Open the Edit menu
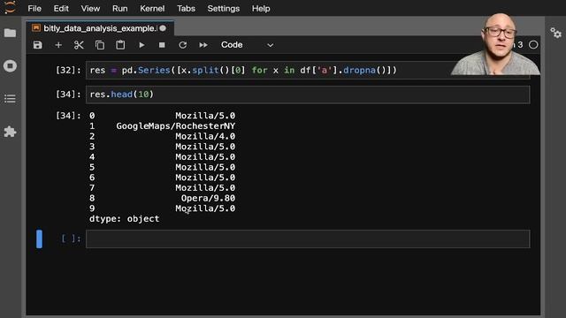The width and height of the screenshot is (566, 318). point(61,8)
